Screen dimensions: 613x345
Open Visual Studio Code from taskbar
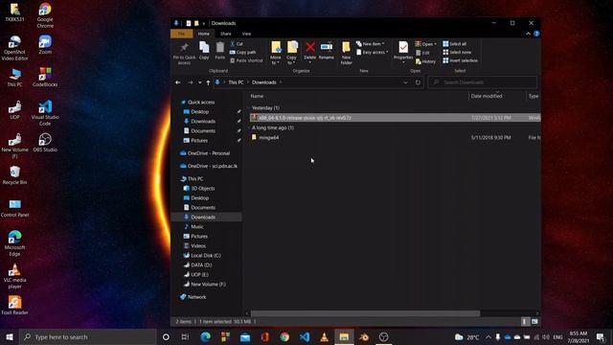[305, 336]
